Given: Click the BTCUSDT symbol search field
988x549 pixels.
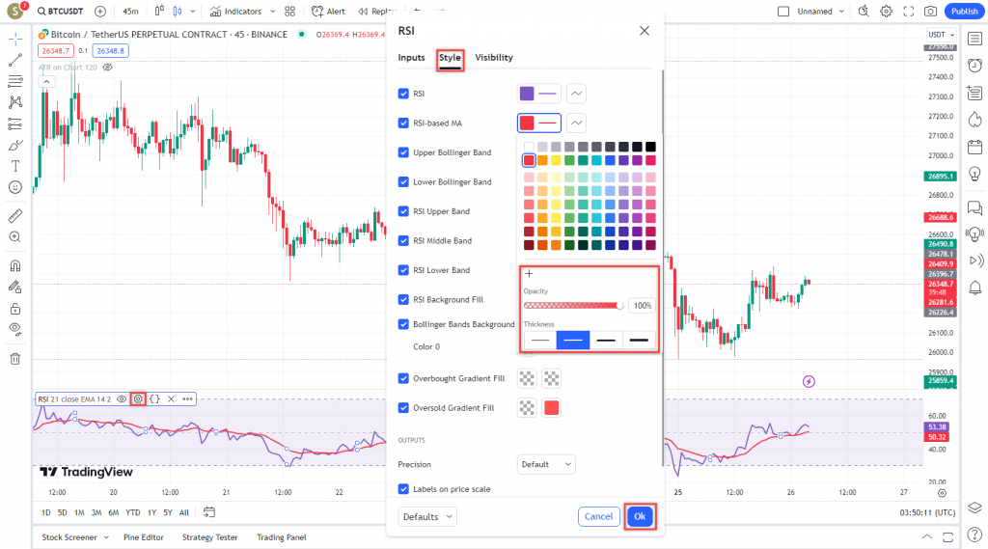Looking at the screenshot, I should pyautogui.click(x=61, y=12).
